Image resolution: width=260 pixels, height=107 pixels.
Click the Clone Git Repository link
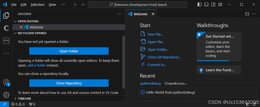tap(164, 57)
